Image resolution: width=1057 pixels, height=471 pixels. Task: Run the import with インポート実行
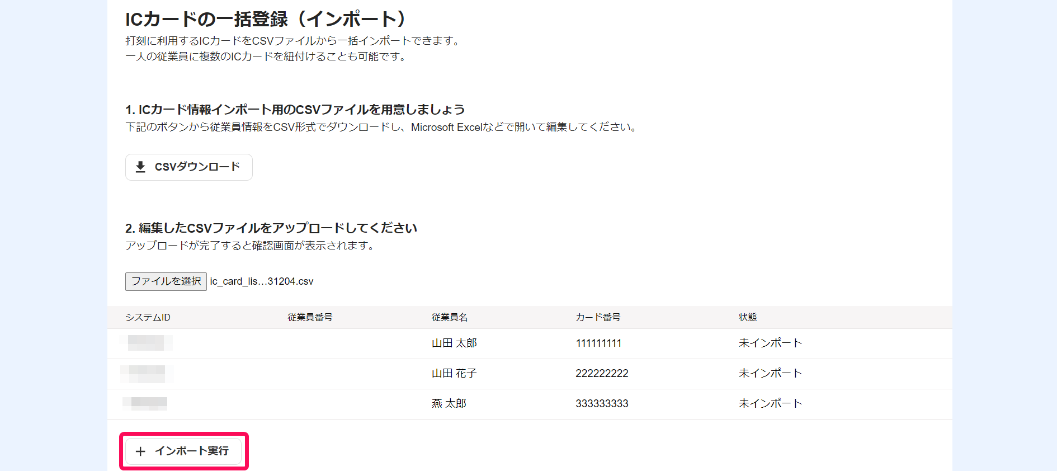coord(183,451)
